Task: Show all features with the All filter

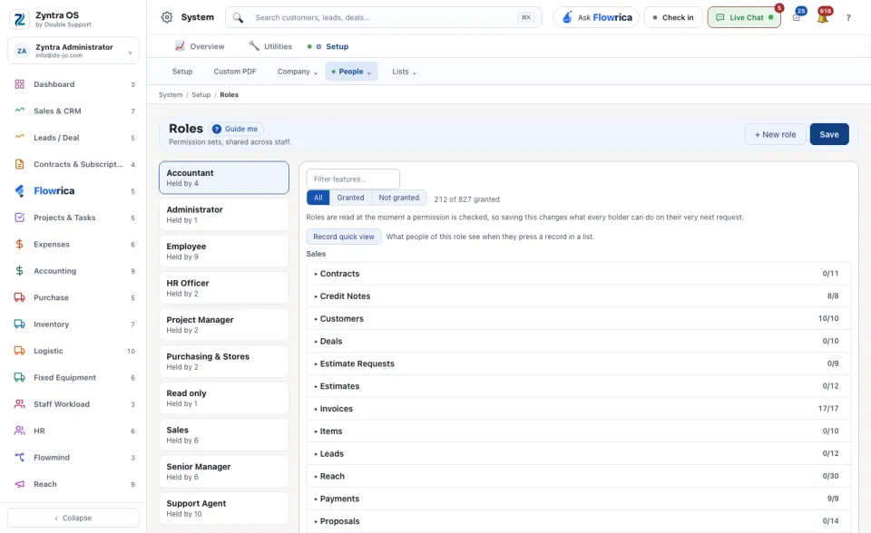Action: click(318, 198)
